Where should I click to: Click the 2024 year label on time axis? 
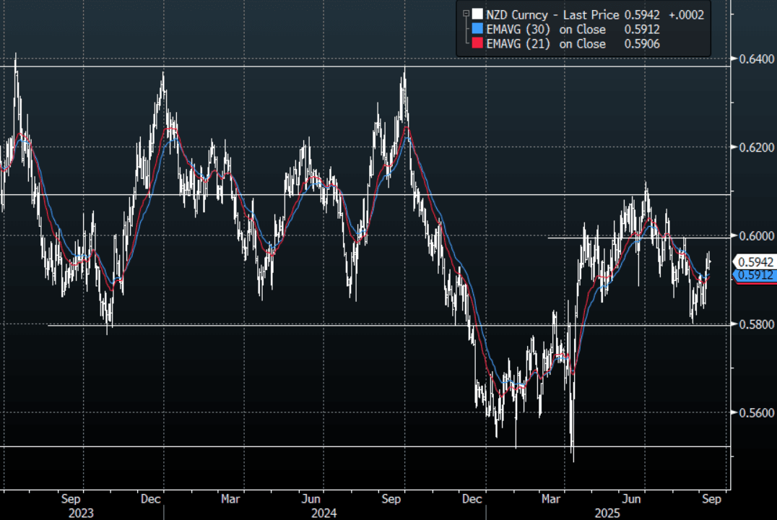pyautogui.click(x=324, y=512)
